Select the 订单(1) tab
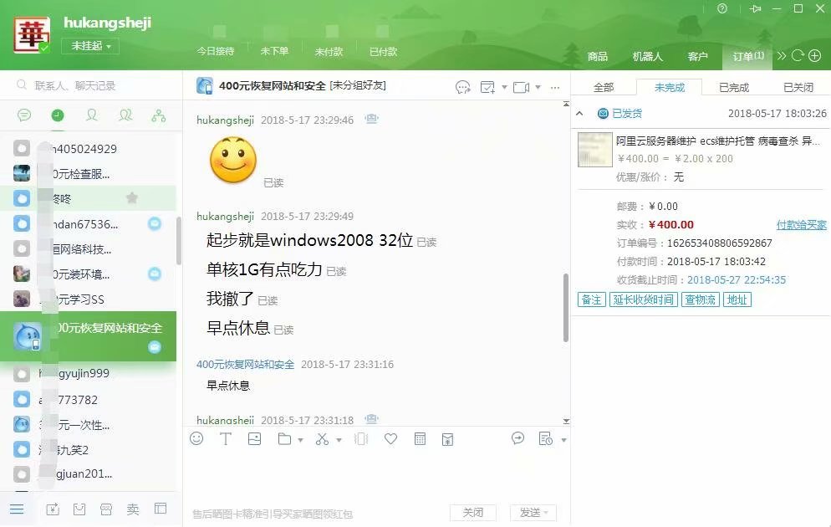The height and width of the screenshot is (527, 831). 748,56
